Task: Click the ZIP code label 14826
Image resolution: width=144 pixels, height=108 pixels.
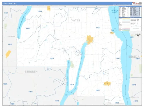Action: (x=5, y=84)
